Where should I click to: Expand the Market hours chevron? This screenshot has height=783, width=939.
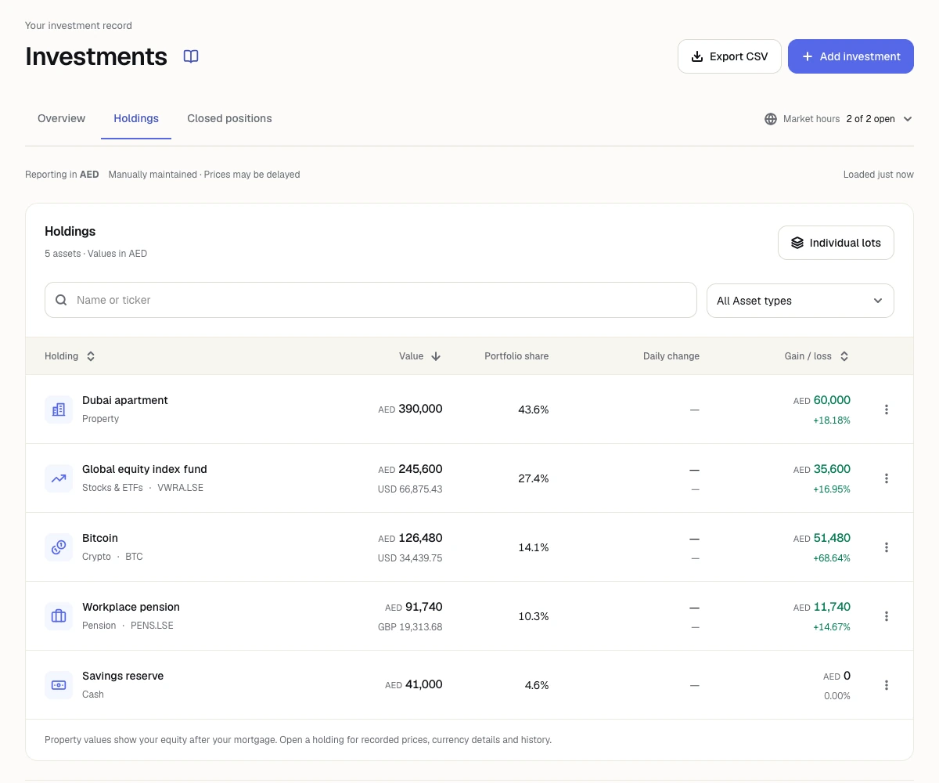tap(908, 119)
